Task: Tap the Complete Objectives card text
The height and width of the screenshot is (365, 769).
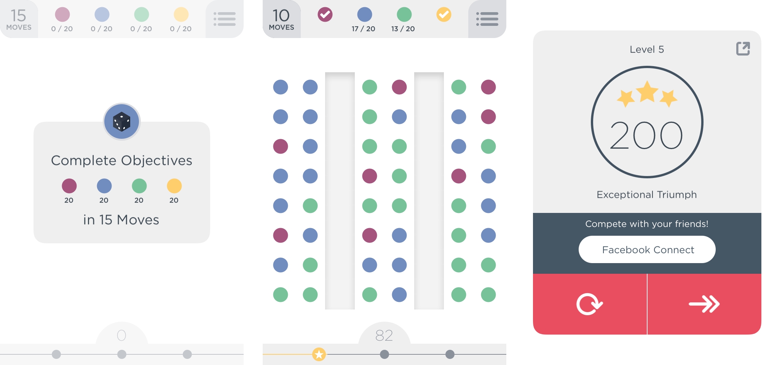Action: tap(121, 160)
